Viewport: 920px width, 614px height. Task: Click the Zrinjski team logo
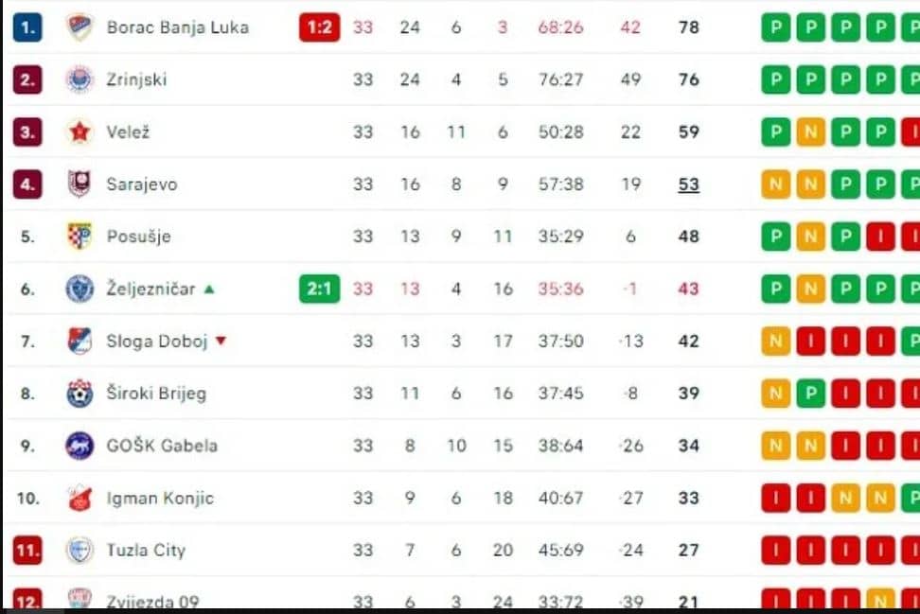click(80, 79)
